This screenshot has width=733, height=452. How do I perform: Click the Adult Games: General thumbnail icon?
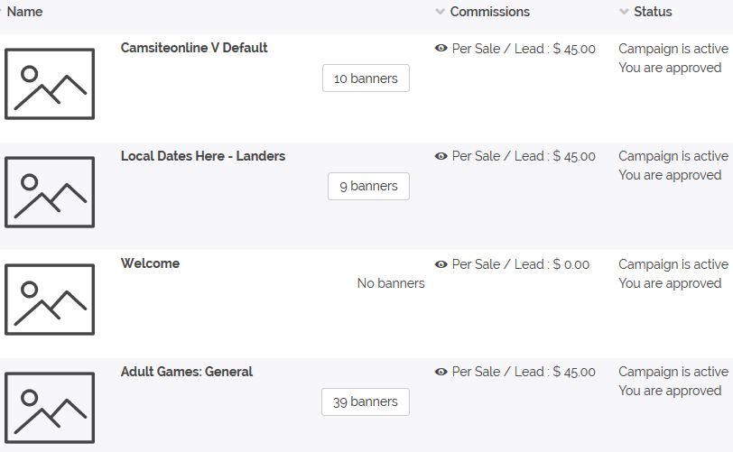[50, 408]
